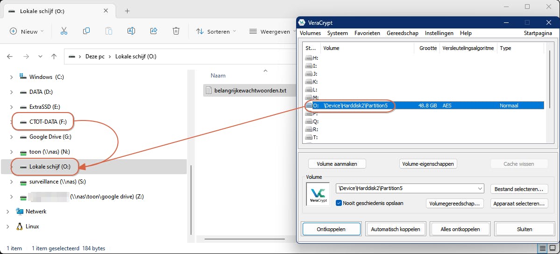Open the volume path combo box dropdown

pos(480,188)
